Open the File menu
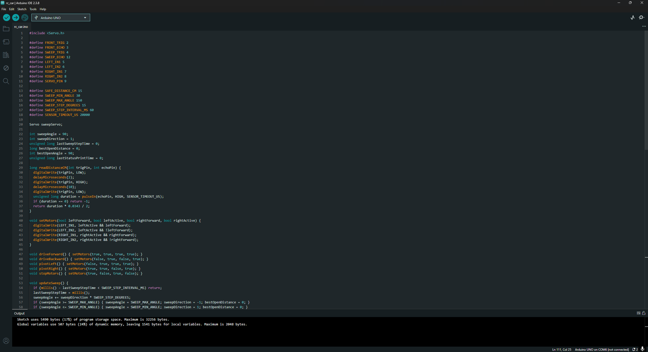648x352 pixels. tap(4, 9)
